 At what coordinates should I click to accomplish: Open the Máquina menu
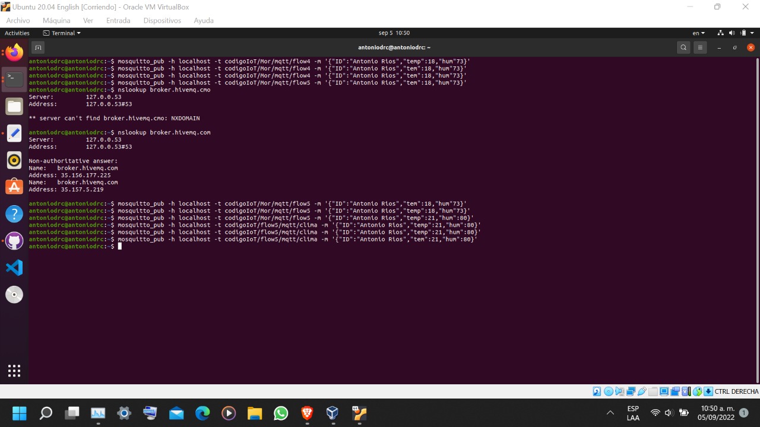56,20
